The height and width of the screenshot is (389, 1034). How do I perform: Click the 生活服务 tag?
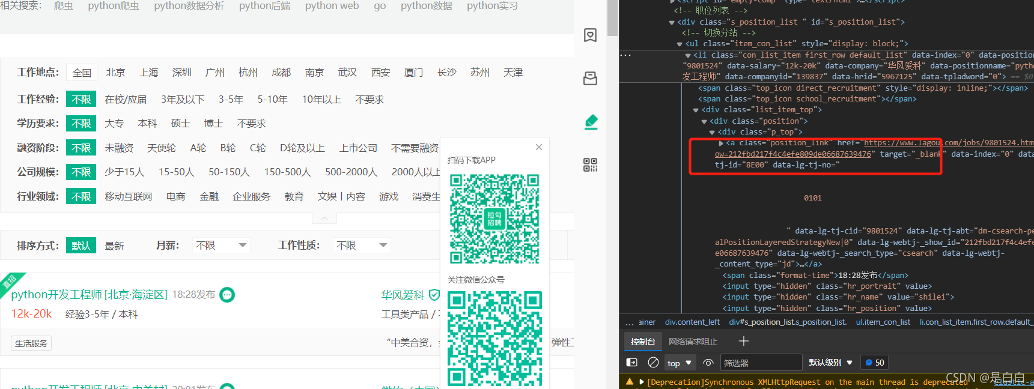point(31,343)
